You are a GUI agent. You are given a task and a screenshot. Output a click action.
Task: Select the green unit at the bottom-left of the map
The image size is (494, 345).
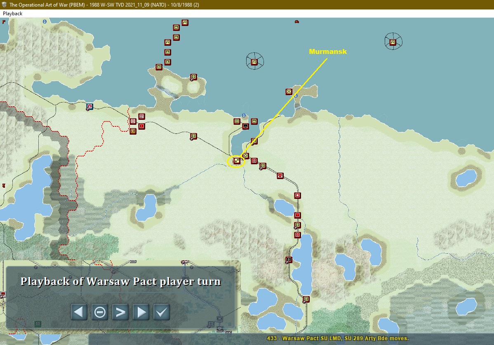[38, 324]
